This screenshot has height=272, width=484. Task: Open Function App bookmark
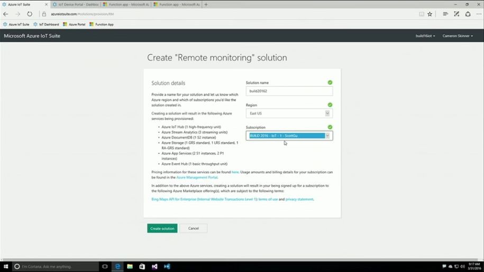[x=102, y=24]
